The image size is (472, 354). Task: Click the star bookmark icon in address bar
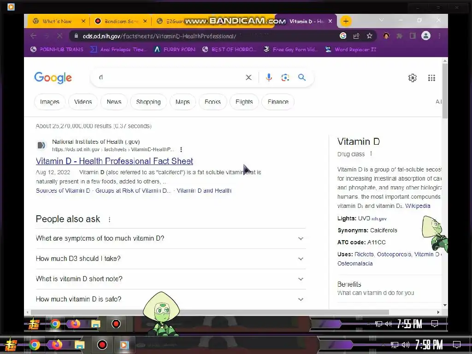[x=369, y=36]
